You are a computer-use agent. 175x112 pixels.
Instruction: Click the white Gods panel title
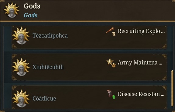point(32,6)
